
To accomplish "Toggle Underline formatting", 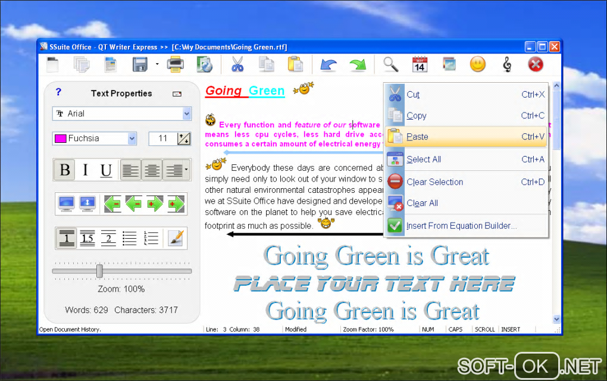I will (x=106, y=170).
